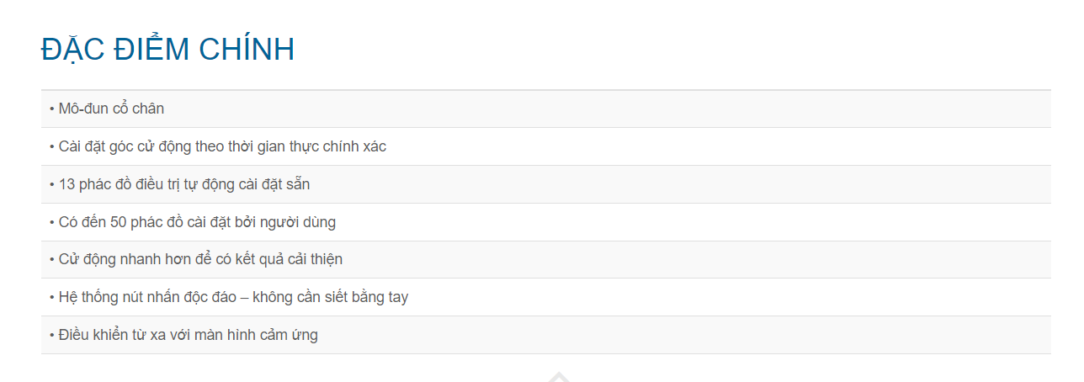
Task: Click the 50 phác đồ người dùng row
Action: (197, 222)
